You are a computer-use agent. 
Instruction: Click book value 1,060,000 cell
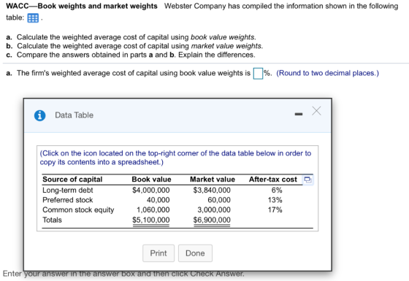153,210
